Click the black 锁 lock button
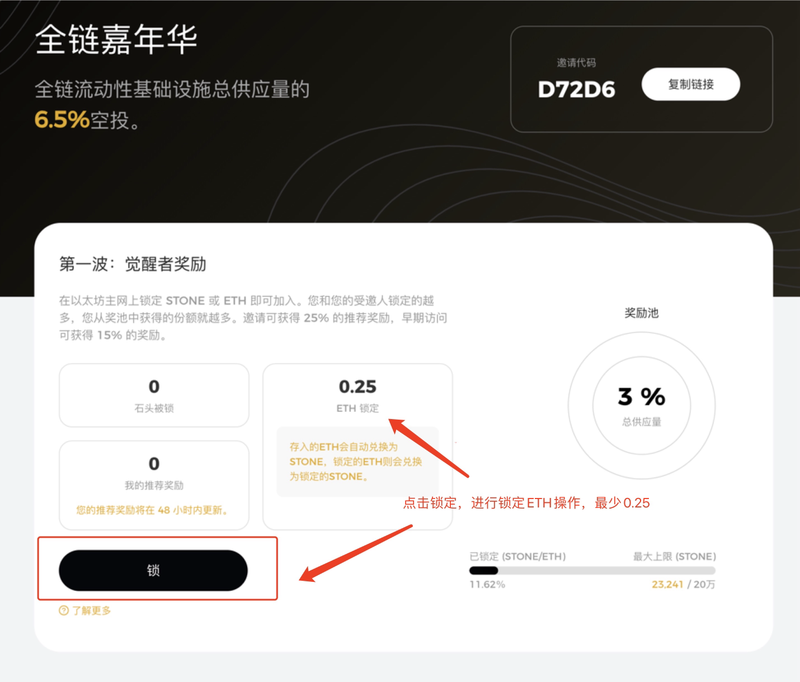Image resolution: width=800 pixels, height=682 pixels. pyautogui.click(x=153, y=570)
